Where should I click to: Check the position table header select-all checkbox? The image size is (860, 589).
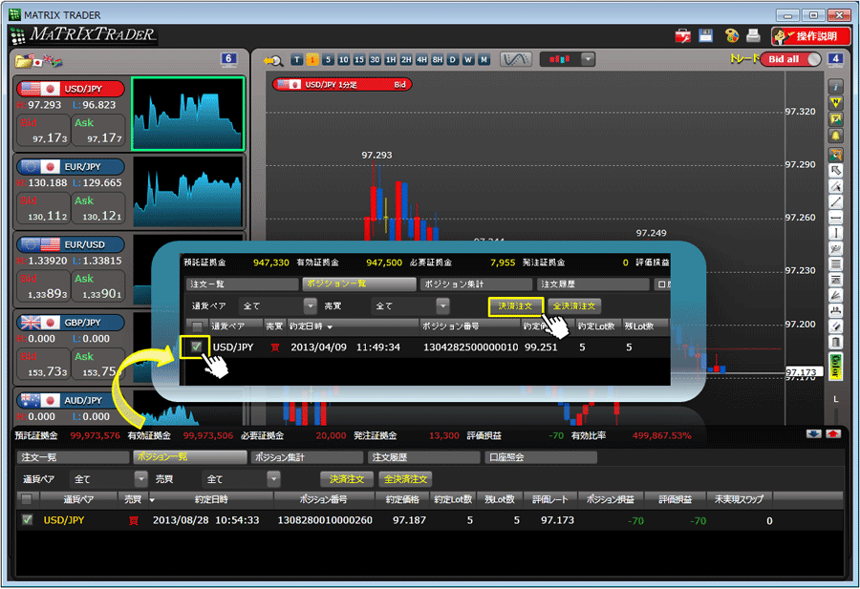(x=26, y=499)
